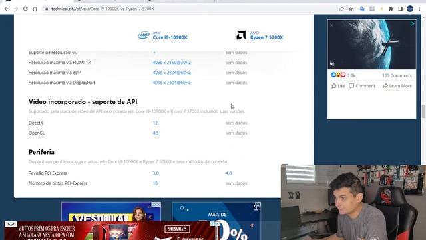The image size is (426, 240).
Task: Click the page vertical scrollbar thumb
Action: [x=423, y=111]
